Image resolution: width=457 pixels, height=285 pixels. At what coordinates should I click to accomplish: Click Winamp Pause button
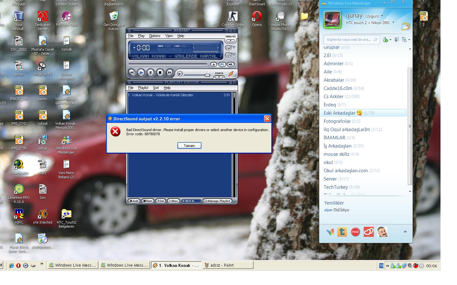[x=150, y=73]
